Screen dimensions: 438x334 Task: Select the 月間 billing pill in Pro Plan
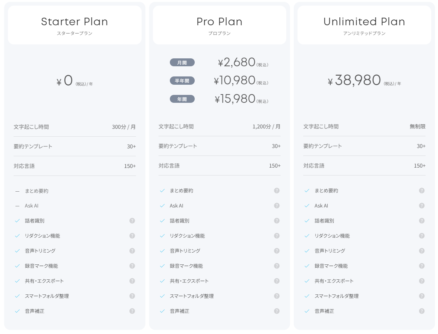(182, 63)
